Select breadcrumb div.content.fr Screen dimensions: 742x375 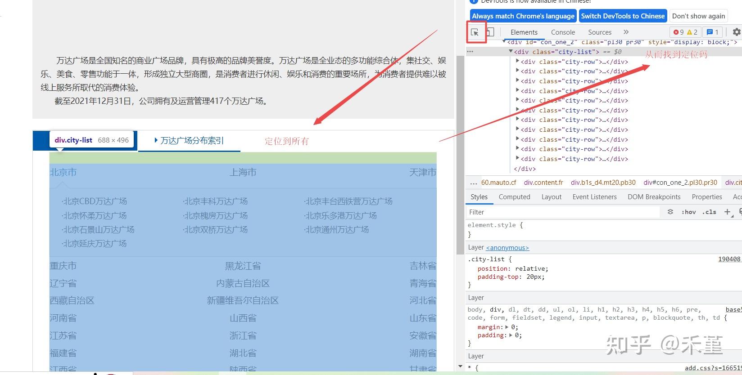pyautogui.click(x=543, y=183)
